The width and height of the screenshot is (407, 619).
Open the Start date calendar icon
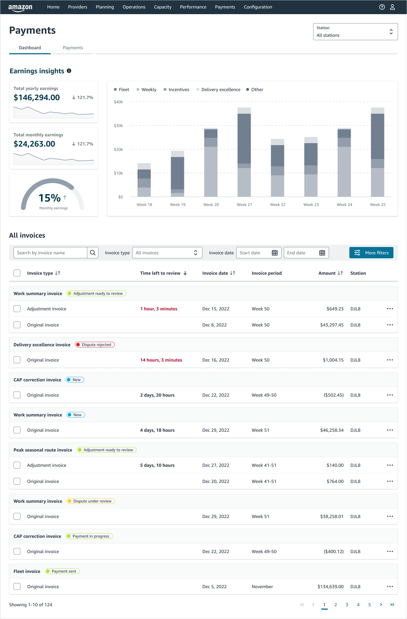(275, 253)
